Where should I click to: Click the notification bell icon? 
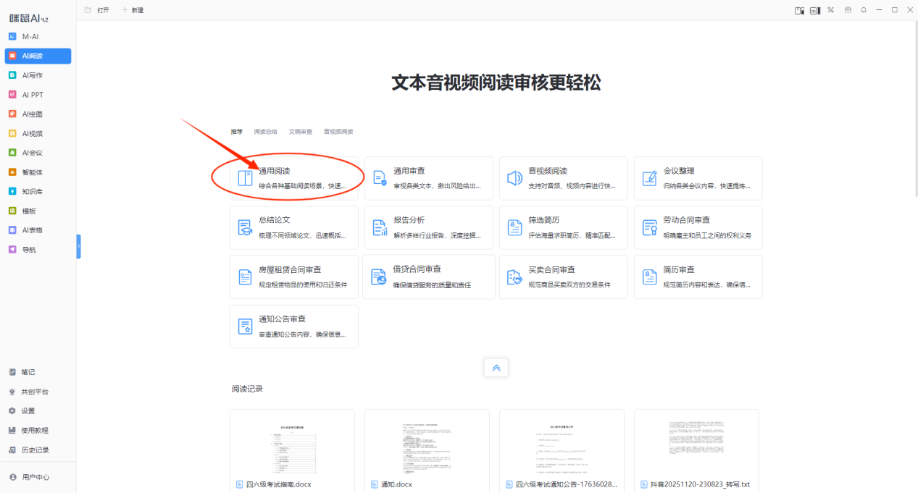863,10
